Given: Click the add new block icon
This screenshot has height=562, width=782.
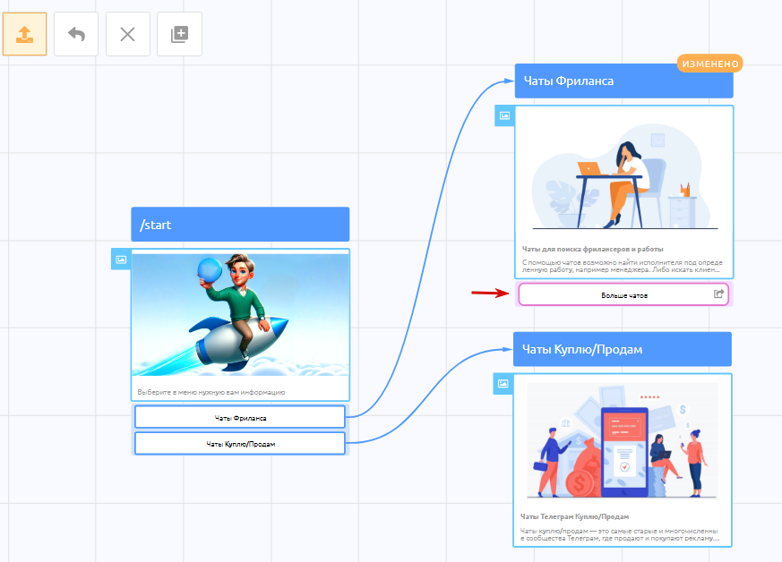Looking at the screenshot, I should tap(179, 34).
